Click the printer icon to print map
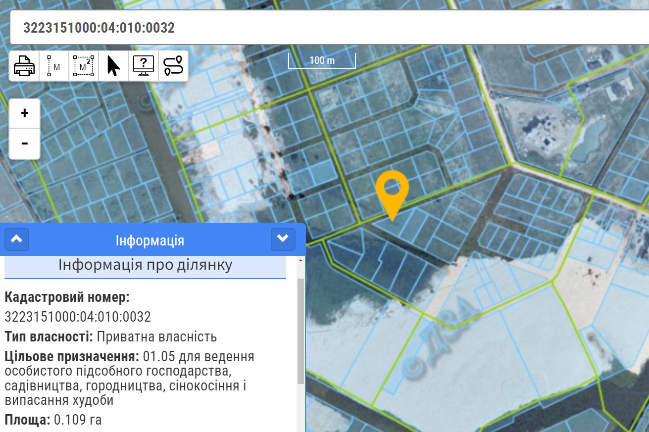Screen dimensions: 649x432 pos(24,65)
